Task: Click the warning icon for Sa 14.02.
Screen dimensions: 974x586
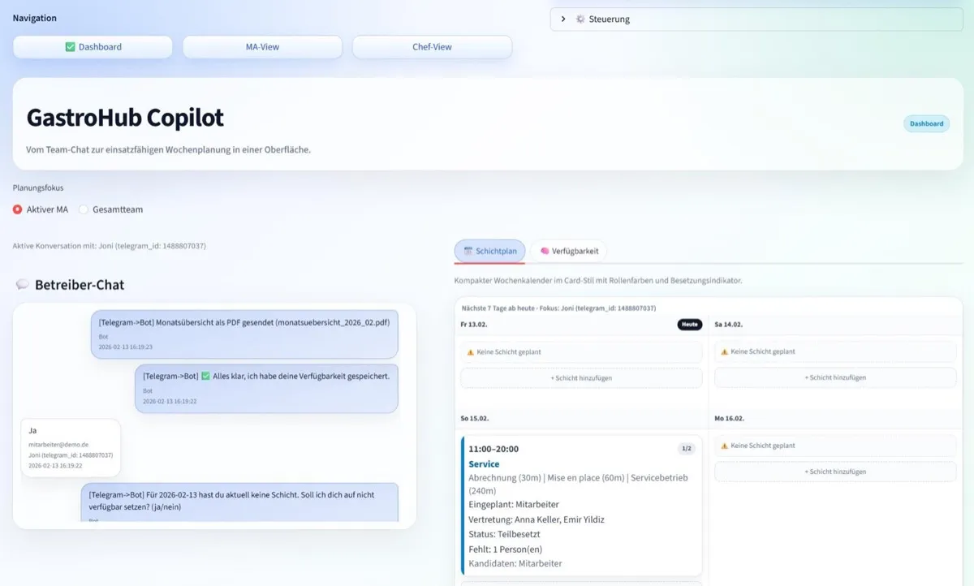Action: click(725, 352)
